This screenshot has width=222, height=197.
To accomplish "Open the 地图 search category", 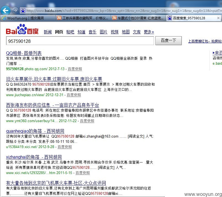I will click(x=126, y=32).
